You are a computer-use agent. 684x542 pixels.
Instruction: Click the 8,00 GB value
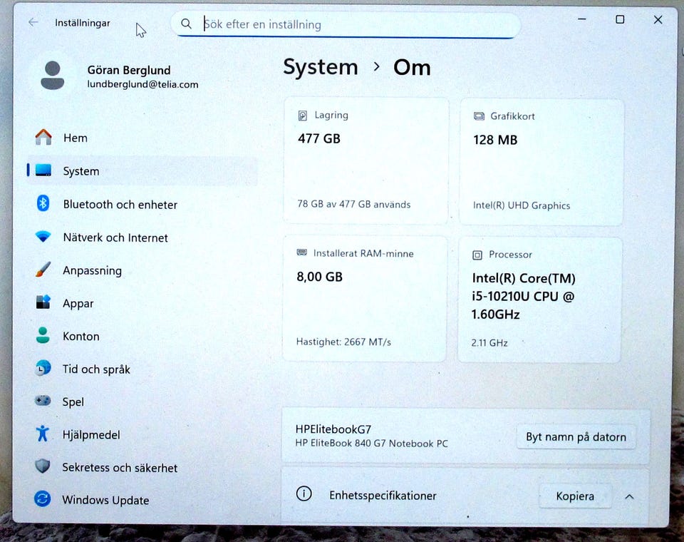coord(319,277)
